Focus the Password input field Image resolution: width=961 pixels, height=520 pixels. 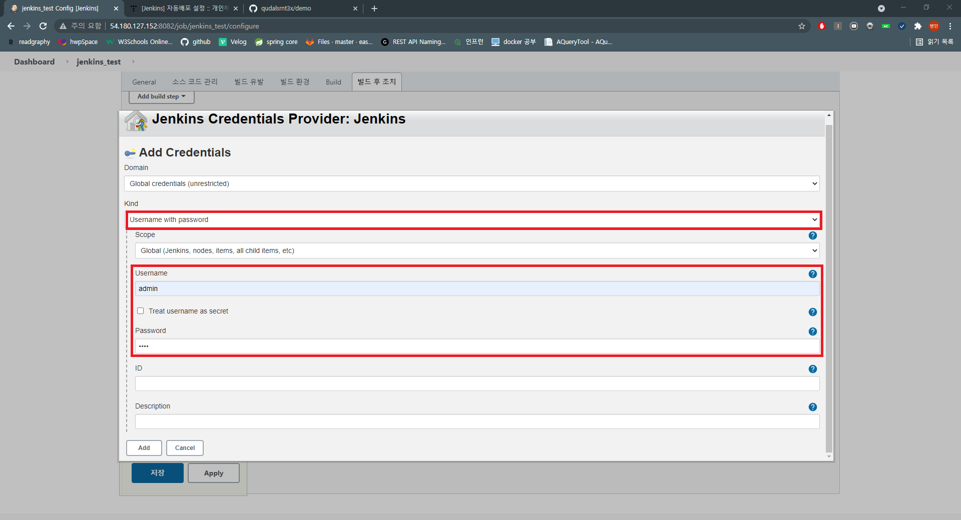(x=477, y=346)
